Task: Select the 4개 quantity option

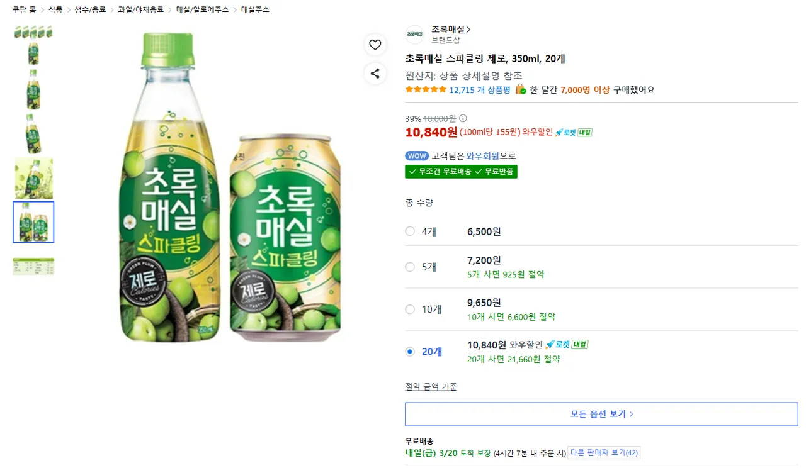Action: [x=410, y=231]
